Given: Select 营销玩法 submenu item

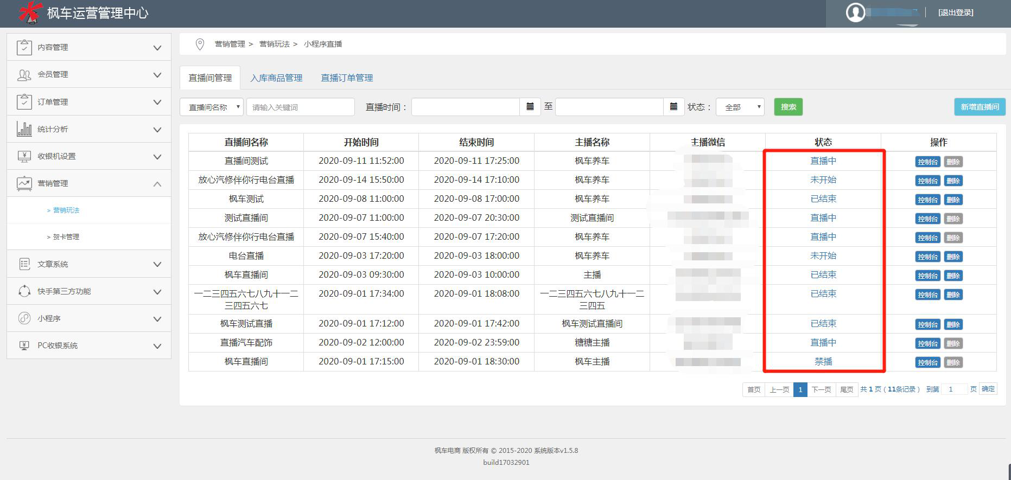Looking at the screenshot, I should tap(66, 210).
